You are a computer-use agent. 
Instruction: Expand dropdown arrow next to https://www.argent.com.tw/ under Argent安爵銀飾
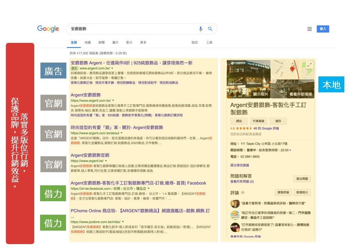pyautogui.click(x=113, y=101)
